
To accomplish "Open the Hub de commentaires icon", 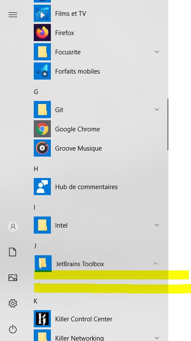I will tap(42, 187).
